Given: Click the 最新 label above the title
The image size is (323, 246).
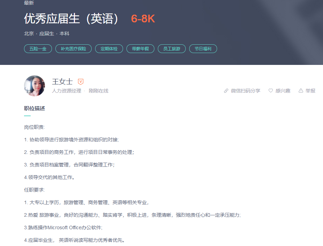Looking at the screenshot, I should pyautogui.click(x=29, y=3).
